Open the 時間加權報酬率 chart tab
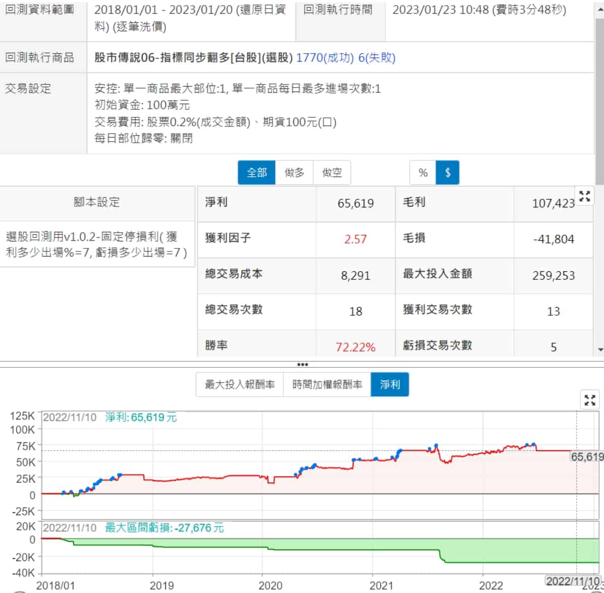The height and width of the screenshot is (593, 604). [x=327, y=385]
